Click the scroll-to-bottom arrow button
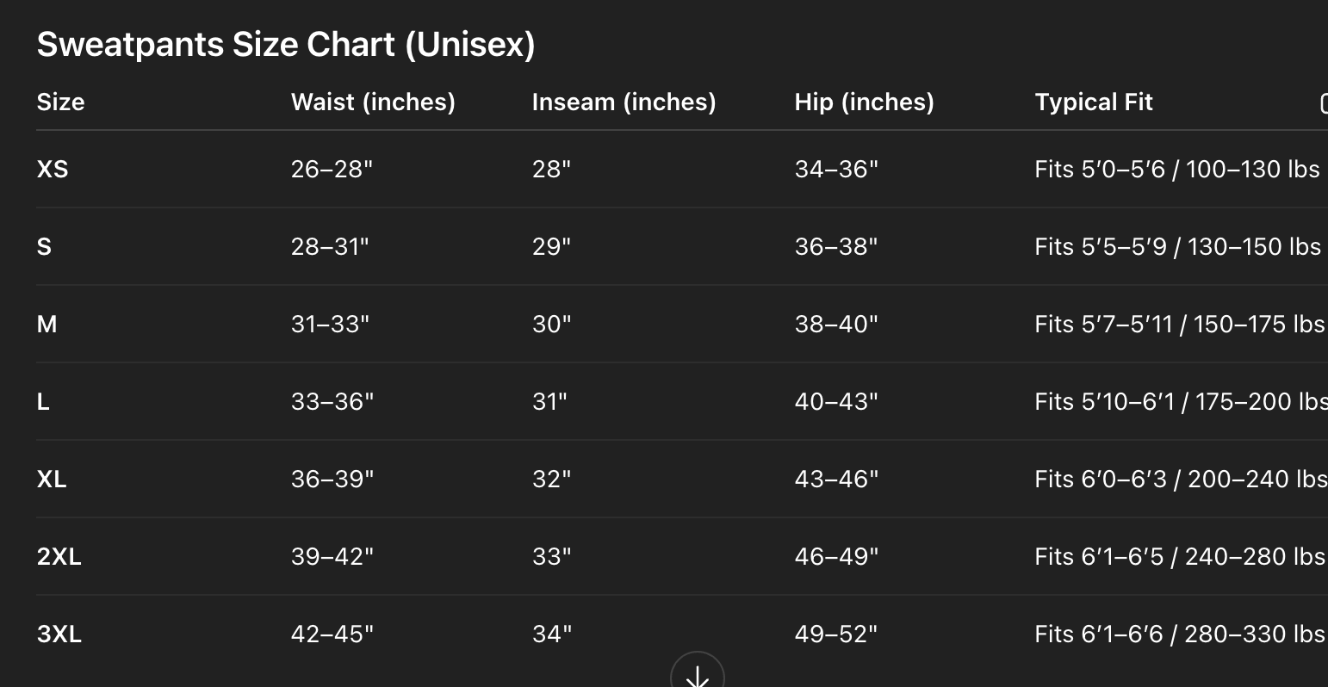1328x687 pixels. coord(698,672)
